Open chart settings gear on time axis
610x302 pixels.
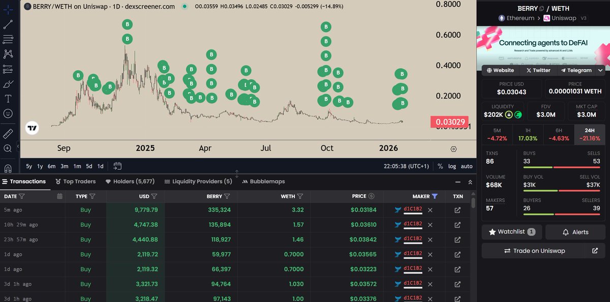(453, 149)
